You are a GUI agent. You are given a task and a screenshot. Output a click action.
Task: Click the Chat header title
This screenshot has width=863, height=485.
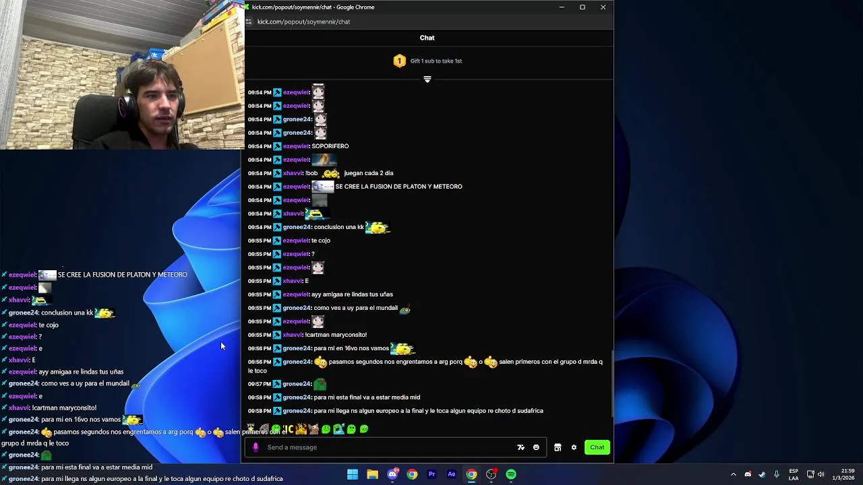point(427,38)
